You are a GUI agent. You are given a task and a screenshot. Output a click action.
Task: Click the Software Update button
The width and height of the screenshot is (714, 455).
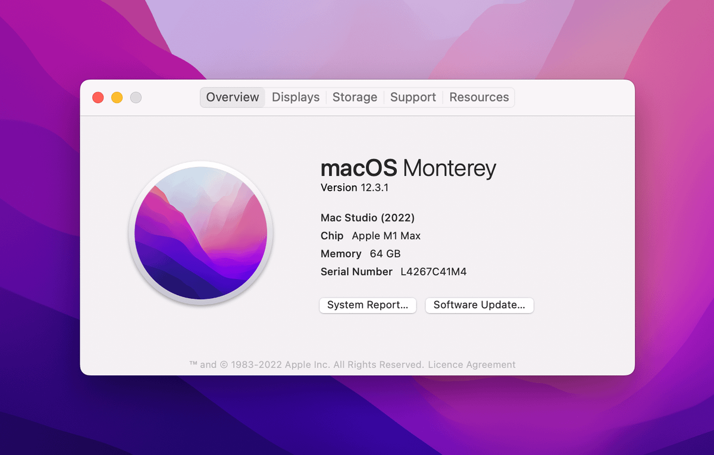[x=479, y=305]
